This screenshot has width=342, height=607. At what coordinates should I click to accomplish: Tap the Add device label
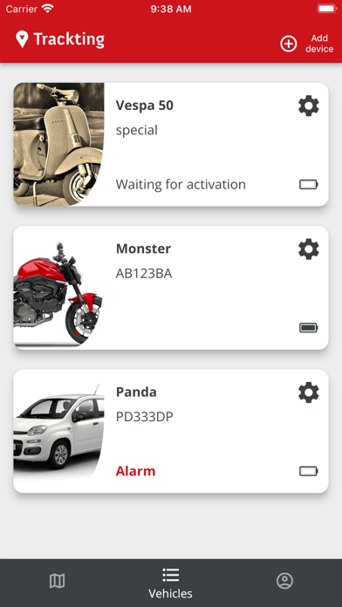(x=319, y=44)
